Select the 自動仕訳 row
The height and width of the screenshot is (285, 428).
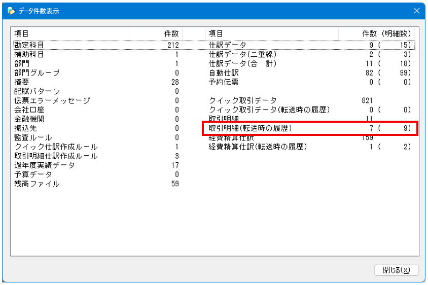tap(224, 73)
